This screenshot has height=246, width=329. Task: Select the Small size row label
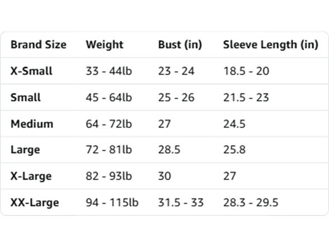point(26,98)
